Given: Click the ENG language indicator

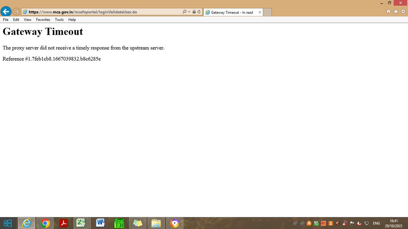Looking at the screenshot, I should (x=376, y=223).
